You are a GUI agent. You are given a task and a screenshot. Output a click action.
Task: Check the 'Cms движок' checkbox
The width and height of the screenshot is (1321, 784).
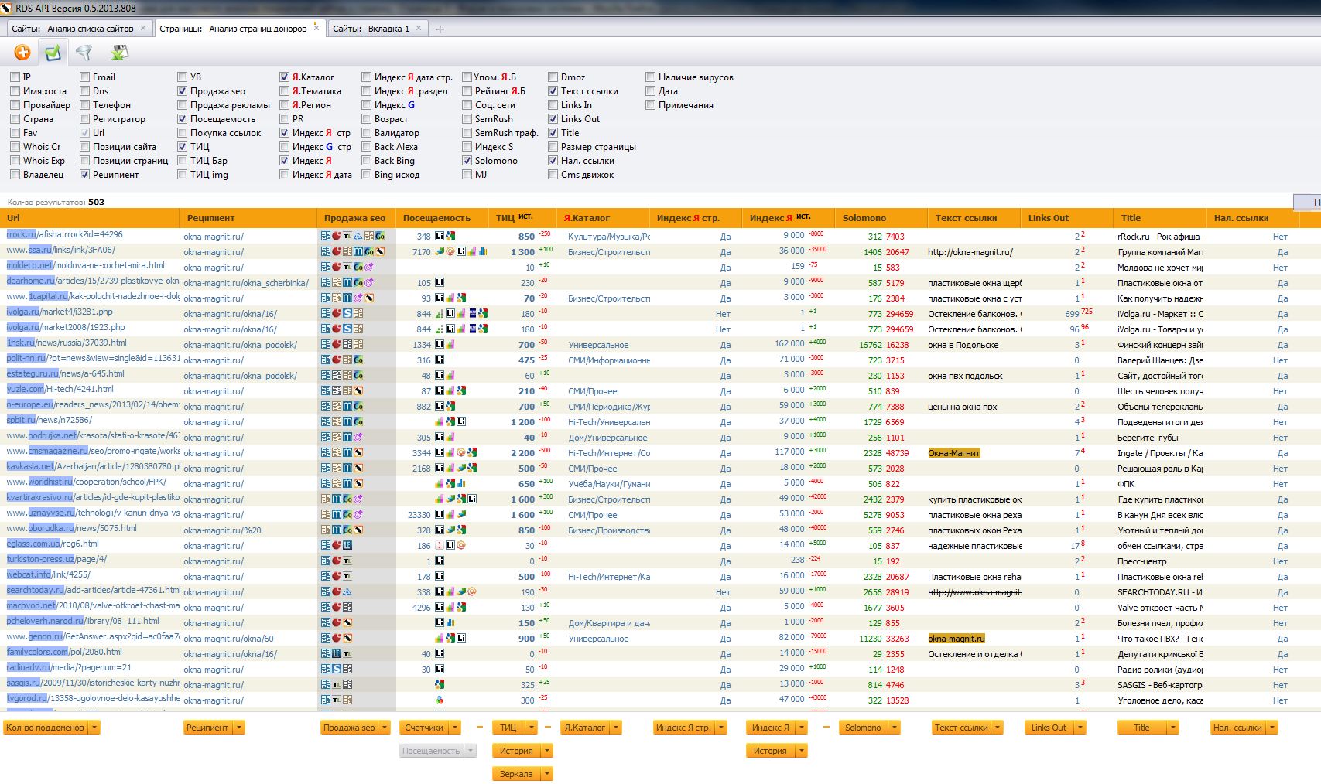coord(553,175)
